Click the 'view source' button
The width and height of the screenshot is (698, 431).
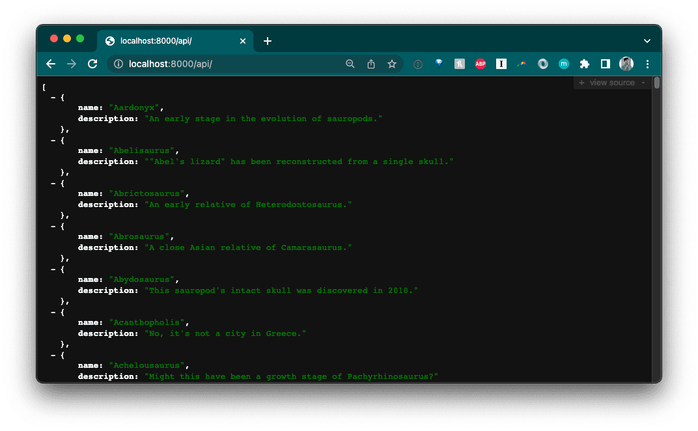tap(612, 83)
